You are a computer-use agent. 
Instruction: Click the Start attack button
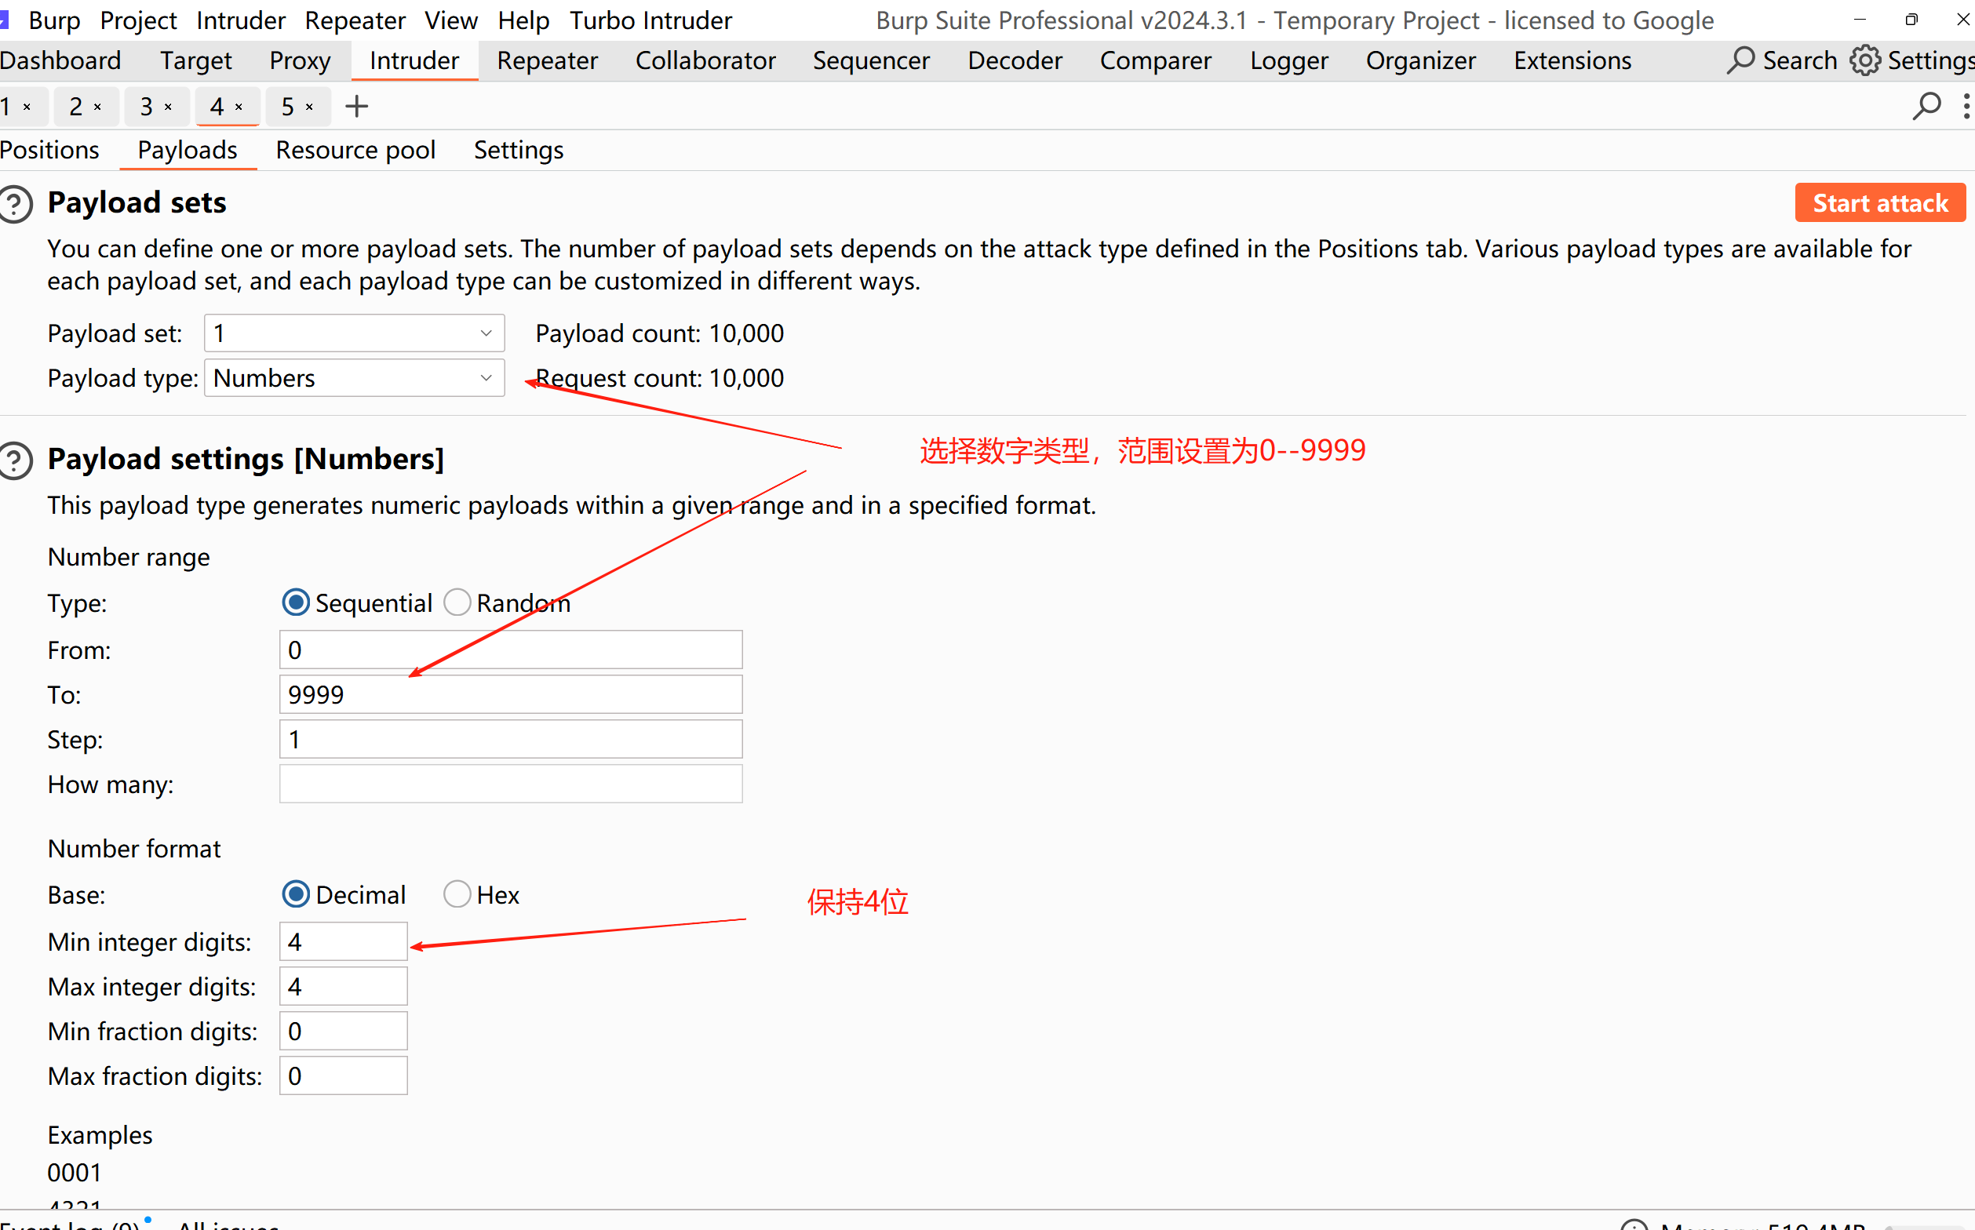click(x=1880, y=203)
